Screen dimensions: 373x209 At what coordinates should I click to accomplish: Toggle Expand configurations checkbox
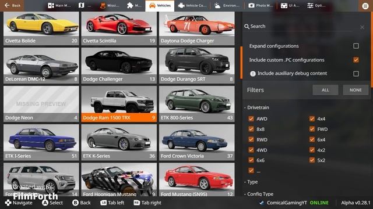click(356, 46)
